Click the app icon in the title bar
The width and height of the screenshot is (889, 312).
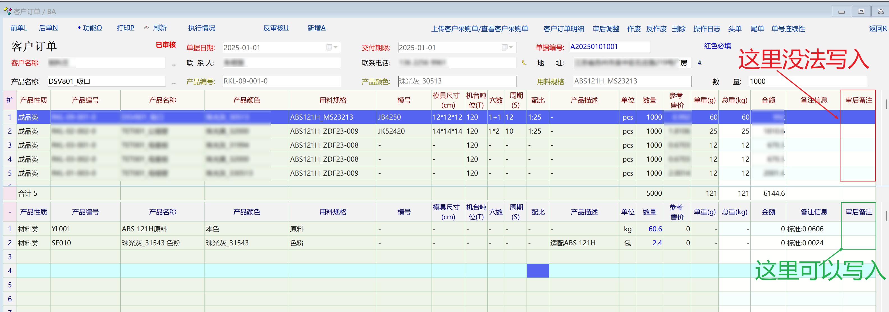pos(7,11)
